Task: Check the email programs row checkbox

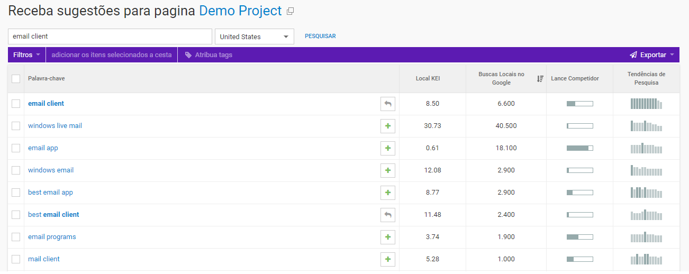Action: click(x=16, y=237)
